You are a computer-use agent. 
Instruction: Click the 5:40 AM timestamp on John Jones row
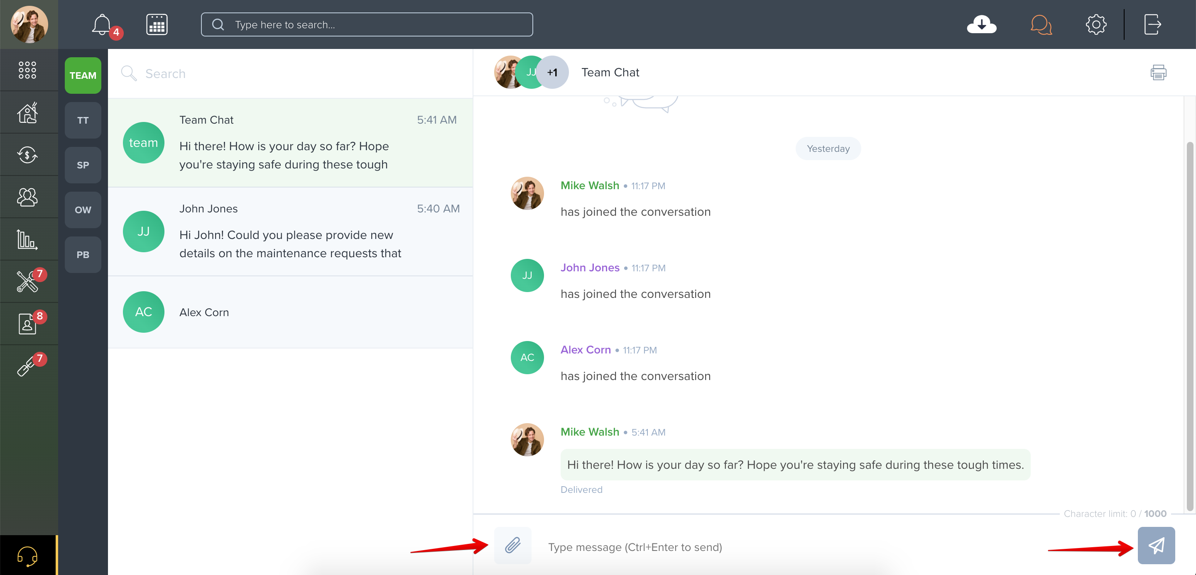pyautogui.click(x=438, y=209)
